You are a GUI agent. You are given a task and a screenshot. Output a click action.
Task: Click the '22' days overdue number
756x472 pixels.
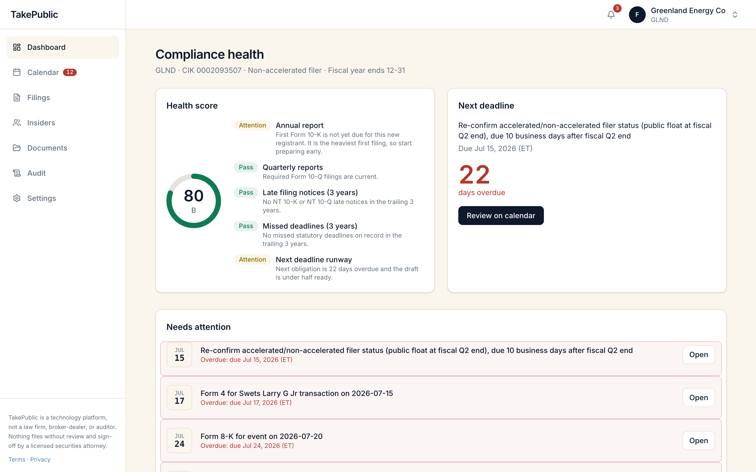click(x=474, y=174)
